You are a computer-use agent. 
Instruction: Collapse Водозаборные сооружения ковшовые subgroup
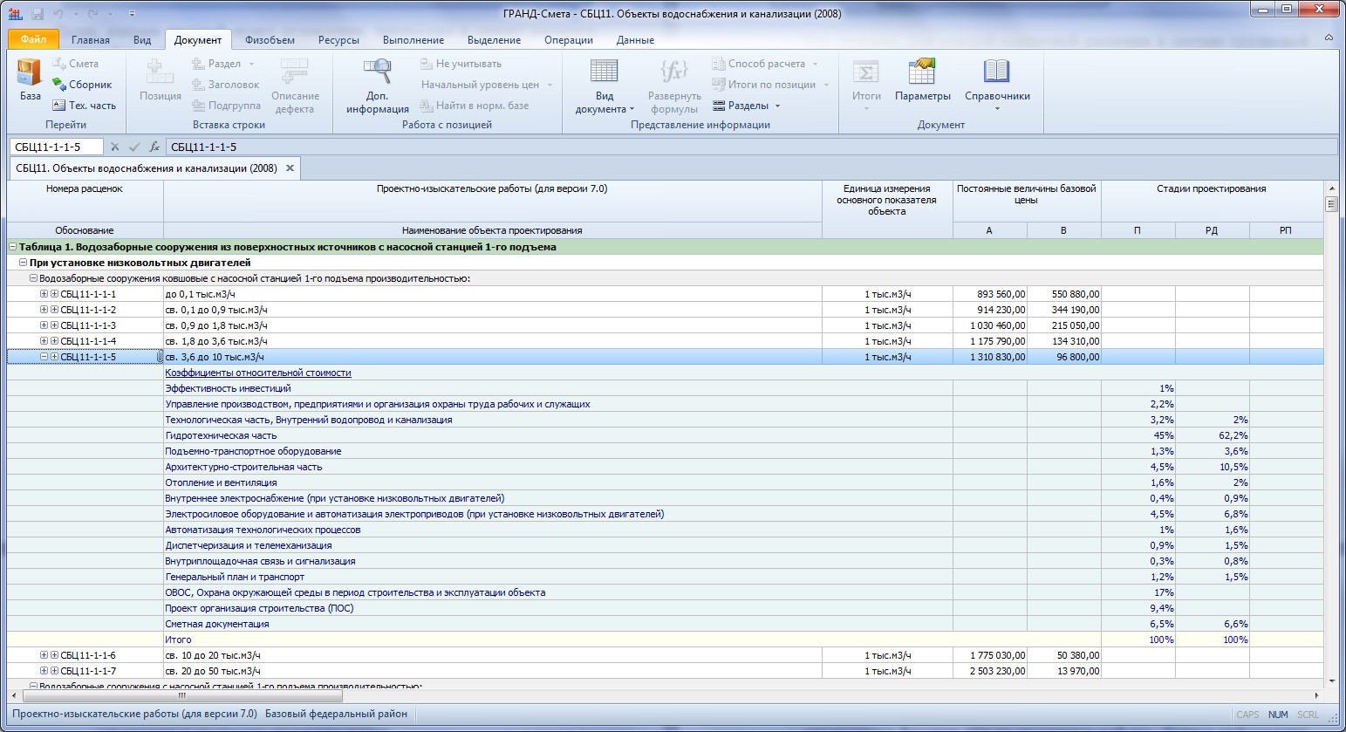pos(34,278)
